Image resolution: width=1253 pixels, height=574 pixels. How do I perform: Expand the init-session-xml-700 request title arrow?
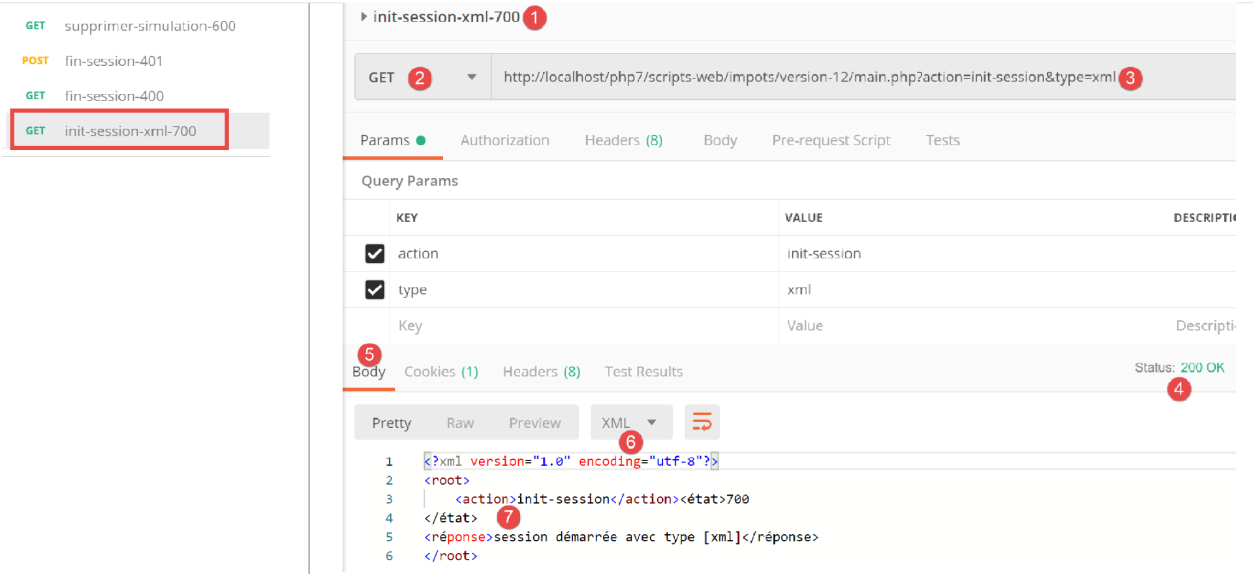pyautogui.click(x=364, y=17)
